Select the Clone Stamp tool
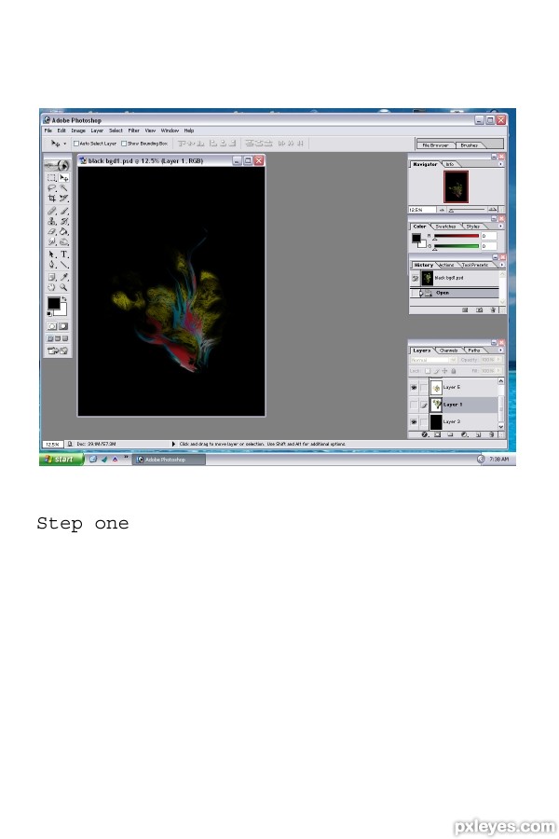Viewport: 559px width, 839px height. click(x=52, y=222)
